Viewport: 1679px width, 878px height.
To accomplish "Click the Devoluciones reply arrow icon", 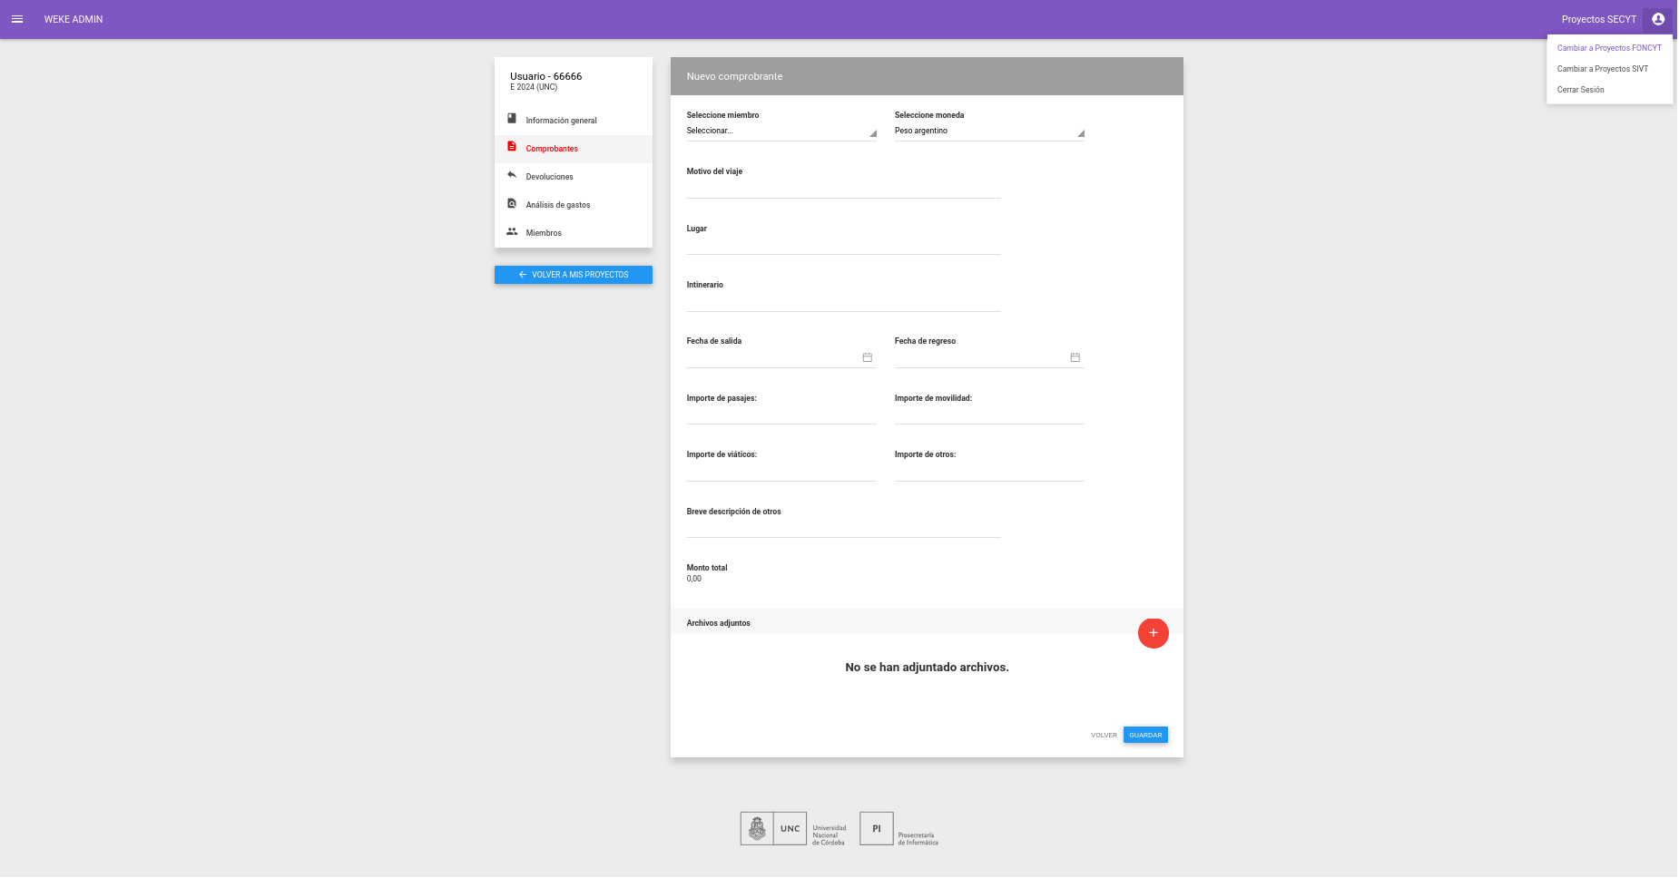I will click(512, 175).
